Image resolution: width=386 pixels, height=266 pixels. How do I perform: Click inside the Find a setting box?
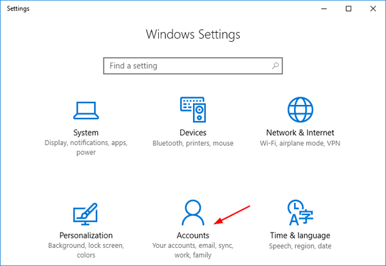[187, 66]
